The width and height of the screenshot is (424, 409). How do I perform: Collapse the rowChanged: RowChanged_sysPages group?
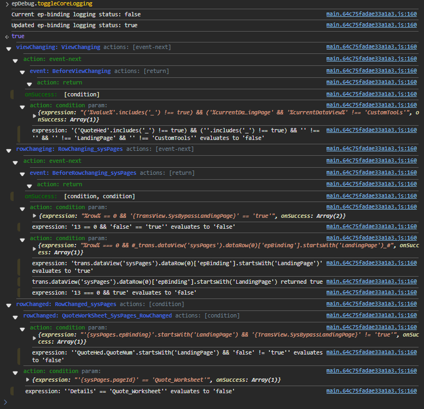[x=9, y=306]
